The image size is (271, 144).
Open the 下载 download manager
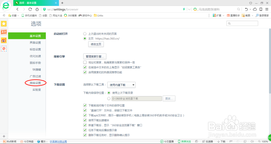click(221, 142)
